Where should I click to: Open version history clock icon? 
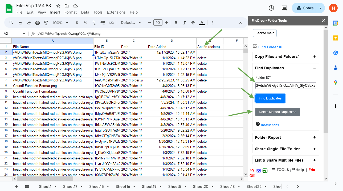click(x=271, y=8)
